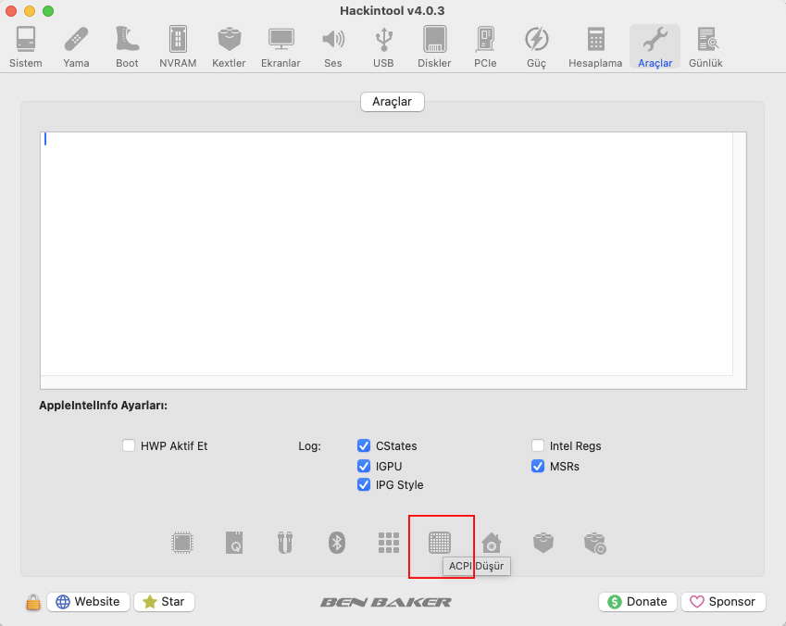Click the CPU chip icon in the bottom row

point(182,543)
